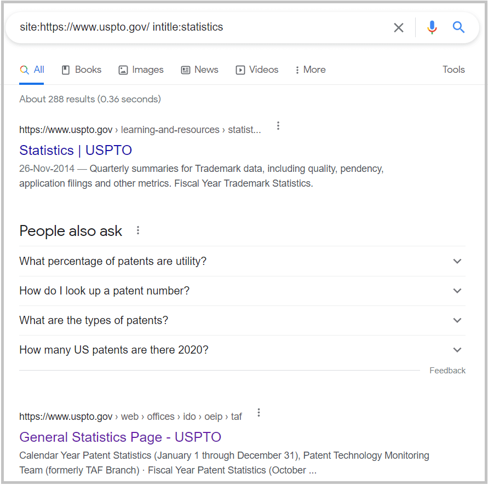Clear the search box with the X icon
Viewport: 488px width, 485px height.
(x=398, y=28)
